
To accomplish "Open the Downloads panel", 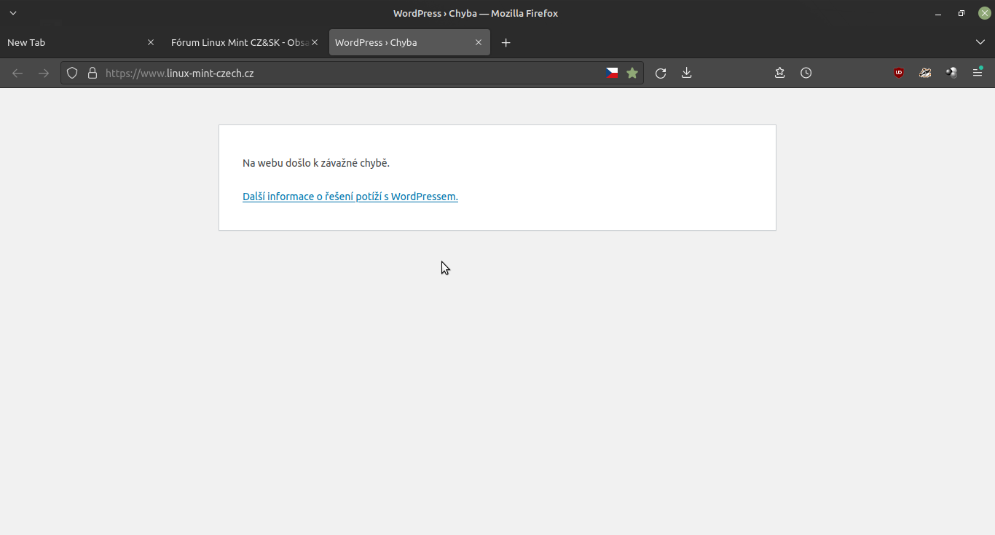I will tap(686, 73).
